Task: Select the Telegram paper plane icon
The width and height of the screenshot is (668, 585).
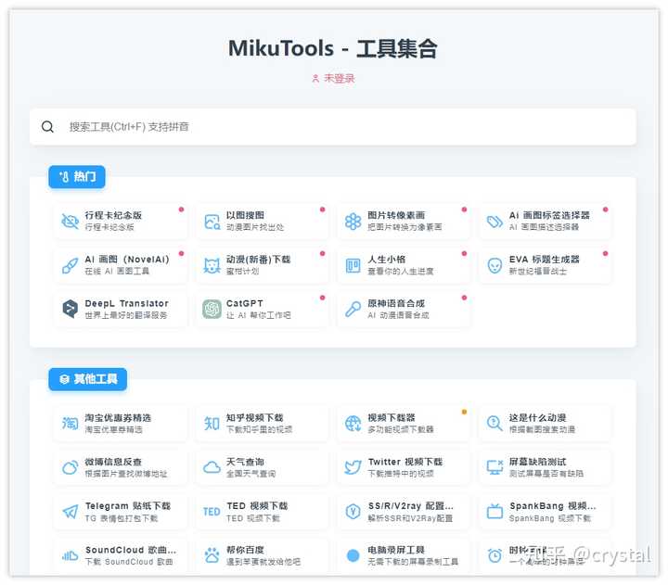Action: [x=70, y=512]
